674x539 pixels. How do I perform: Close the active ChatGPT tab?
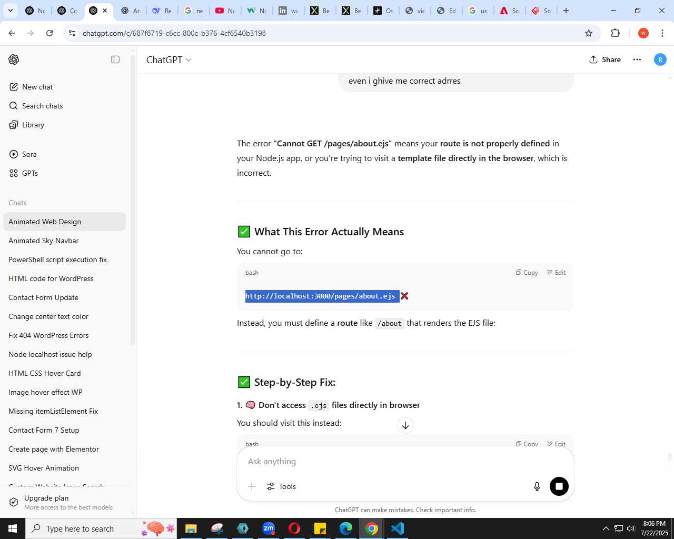(105, 11)
